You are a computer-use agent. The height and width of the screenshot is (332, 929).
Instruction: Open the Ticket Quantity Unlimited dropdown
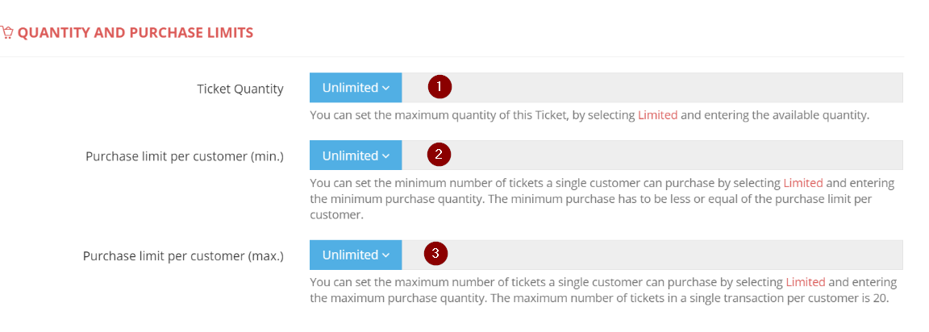[356, 88]
